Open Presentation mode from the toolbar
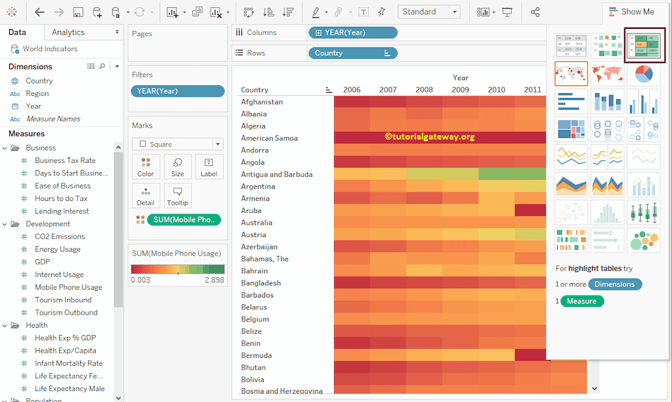This screenshot has height=402, width=672. tap(507, 12)
